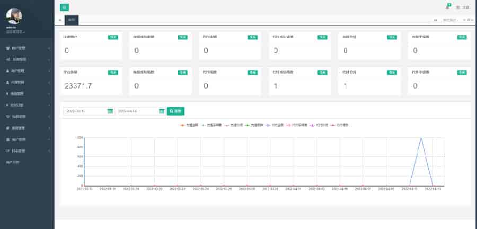Click the green search button beside dates
The width and height of the screenshot is (477, 229).
175,111
